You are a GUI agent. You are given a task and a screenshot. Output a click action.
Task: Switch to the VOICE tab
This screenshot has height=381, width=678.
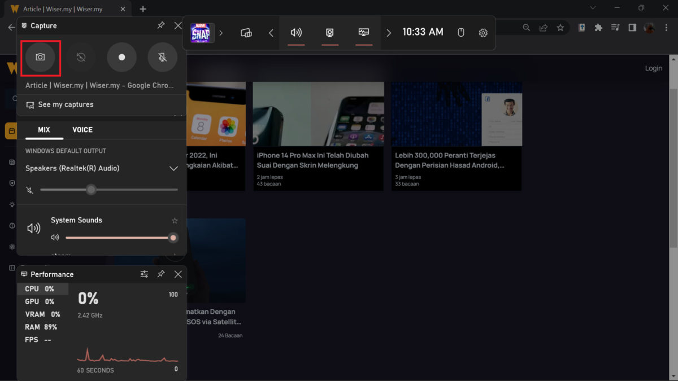(x=82, y=130)
